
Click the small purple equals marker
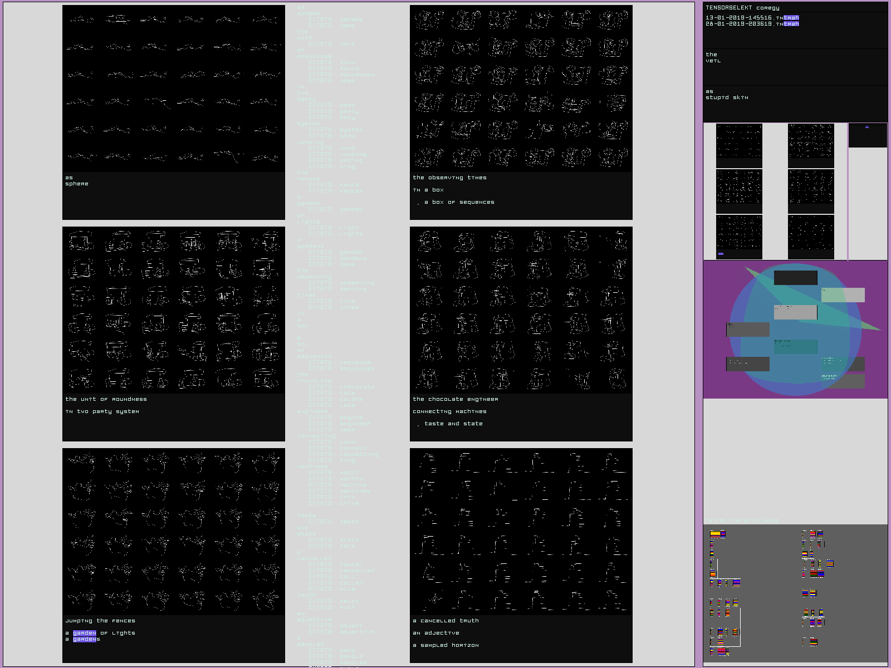pyautogui.click(x=866, y=127)
